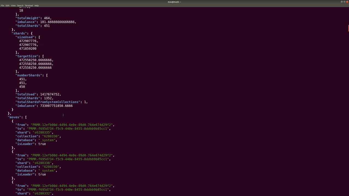Image resolution: width=349 pixels, height=196 pixels.
Task: Click the "totalWeight" key text
Action: (28, 18)
